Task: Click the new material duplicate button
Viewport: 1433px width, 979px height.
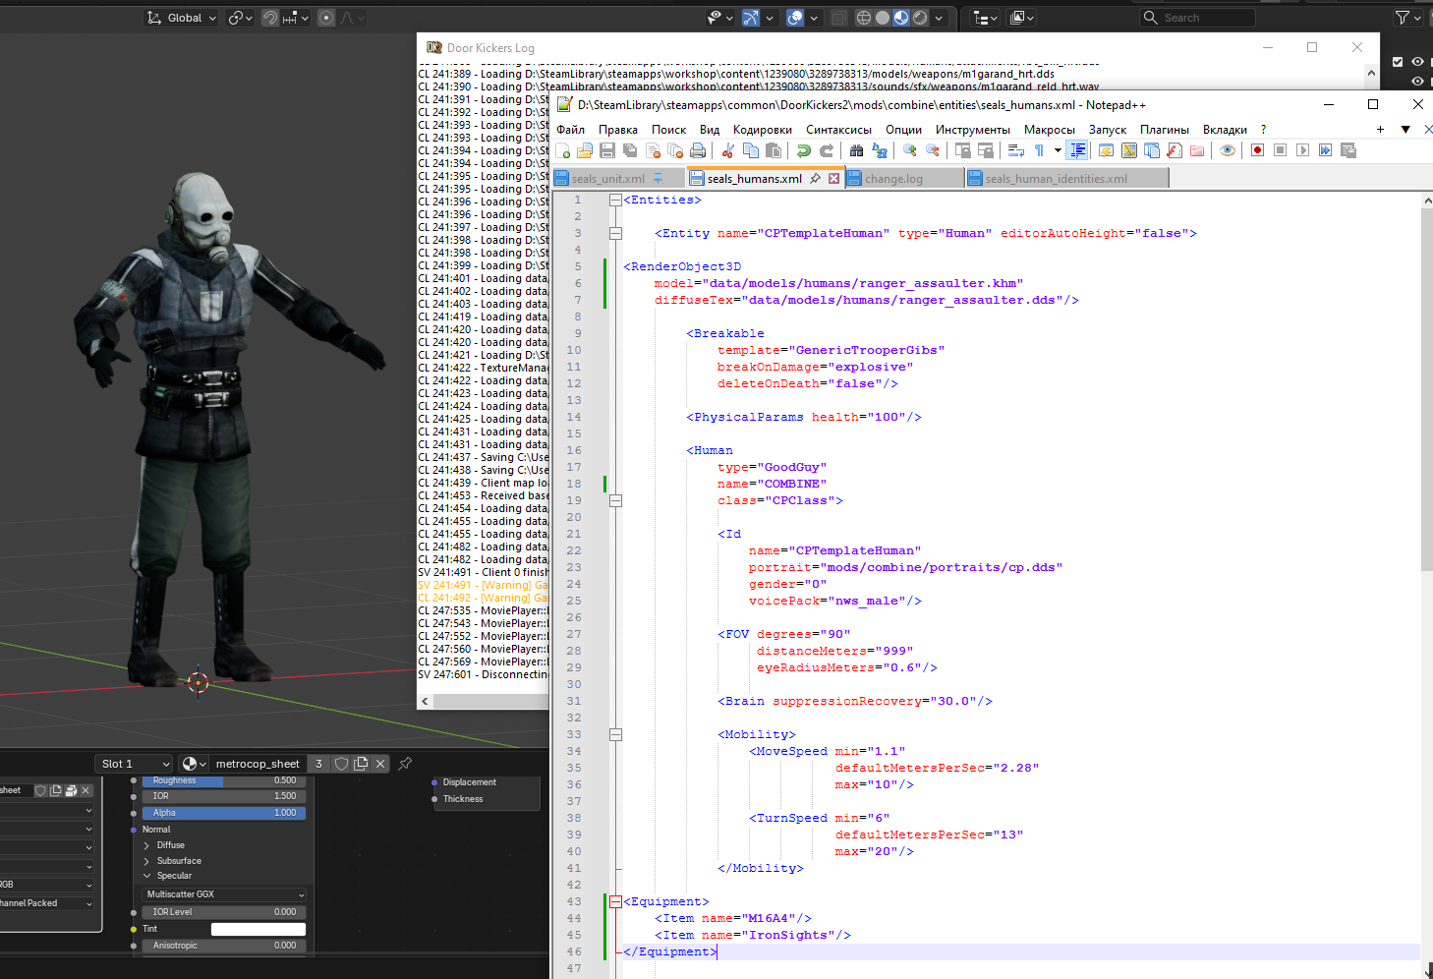Action: 361,764
